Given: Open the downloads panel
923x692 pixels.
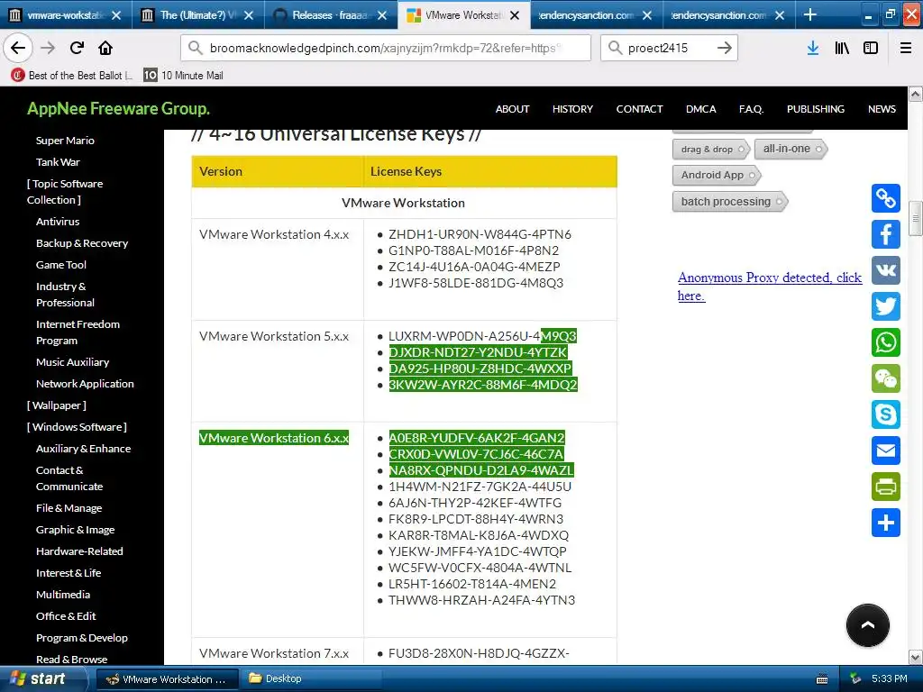Looking at the screenshot, I should [x=813, y=48].
